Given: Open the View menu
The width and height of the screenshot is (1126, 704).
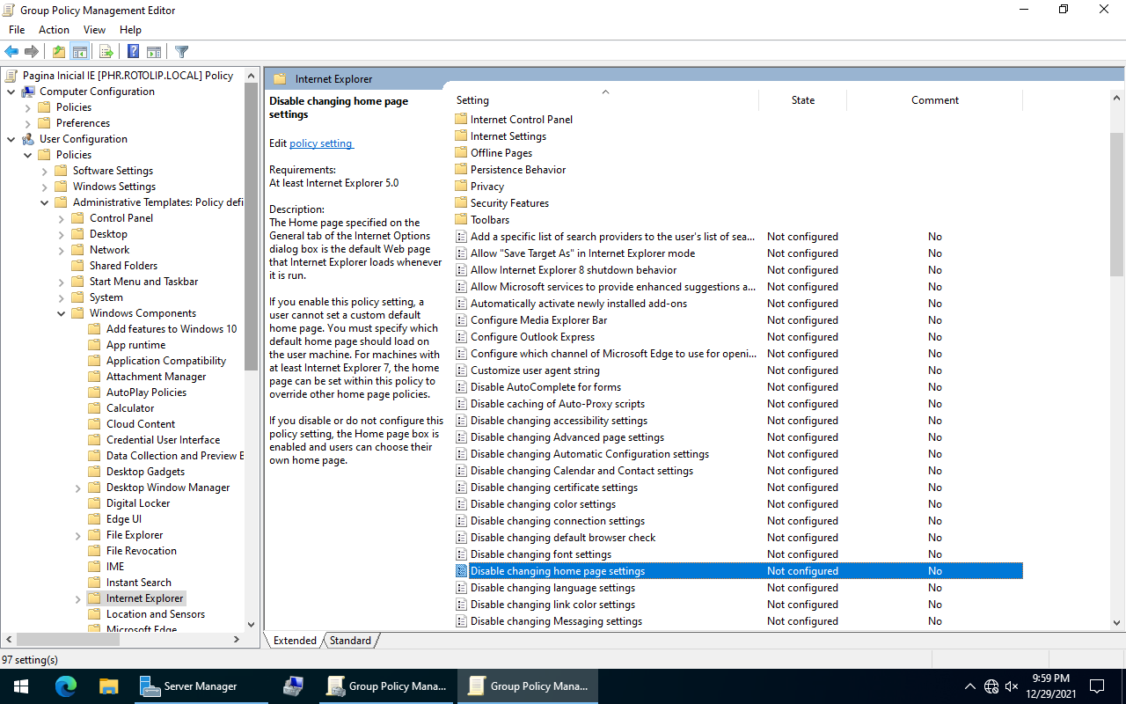Looking at the screenshot, I should 94,30.
